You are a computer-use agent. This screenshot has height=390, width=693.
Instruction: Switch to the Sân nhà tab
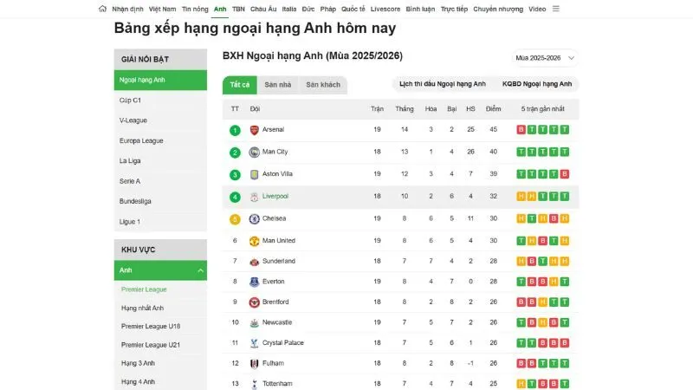(278, 85)
